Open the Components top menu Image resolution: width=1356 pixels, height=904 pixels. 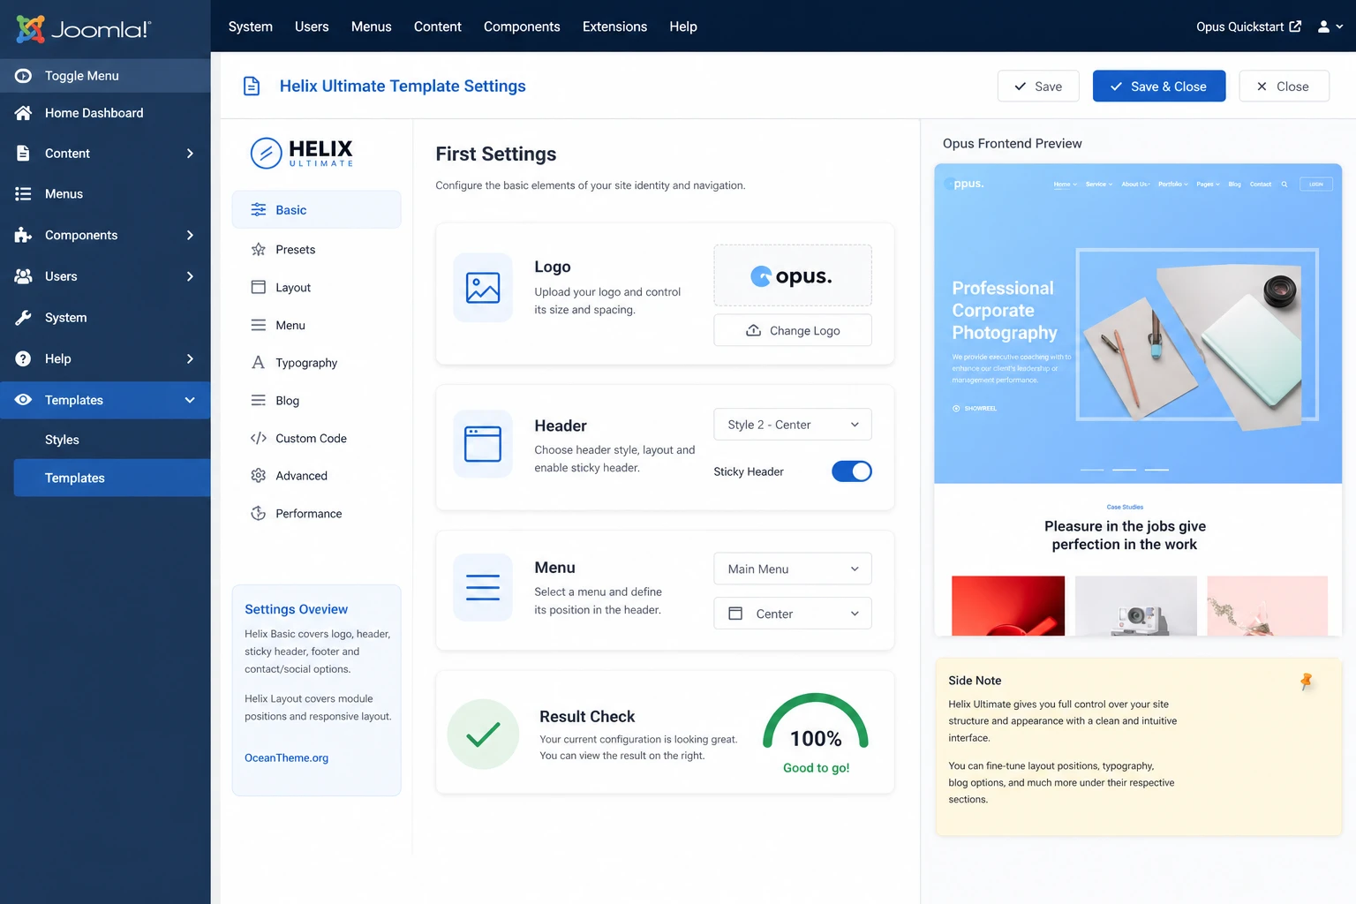pyautogui.click(x=522, y=26)
